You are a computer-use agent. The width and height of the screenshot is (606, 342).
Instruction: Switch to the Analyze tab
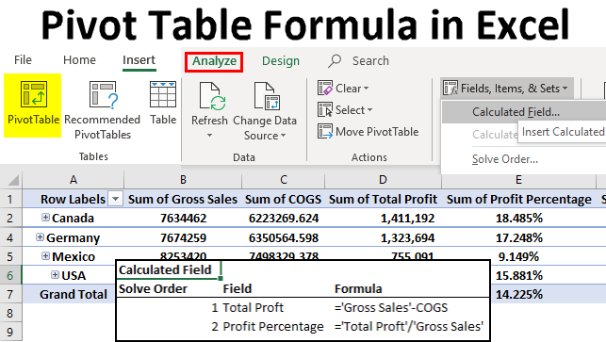click(x=214, y=61)
